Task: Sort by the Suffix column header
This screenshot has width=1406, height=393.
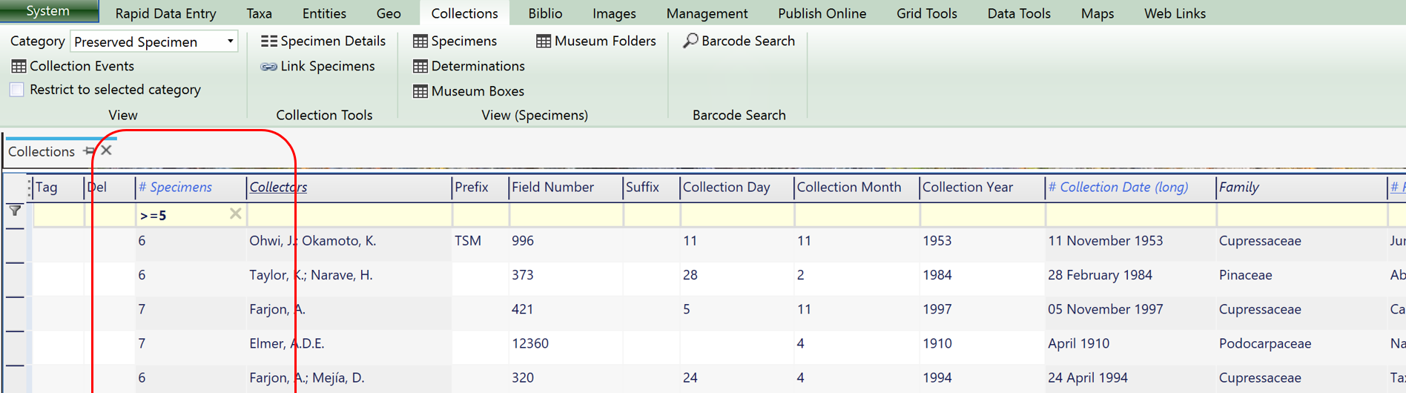Action: [651, 187]
